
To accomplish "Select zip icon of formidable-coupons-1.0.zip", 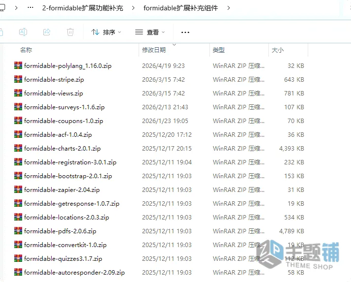I will coord(18,121).
